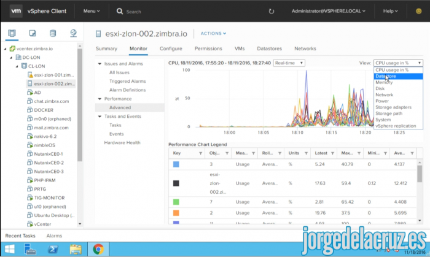Screen dimensions: 430x257
Task: Open All Issues in Monitor sidebar
Action: [119, 72]
